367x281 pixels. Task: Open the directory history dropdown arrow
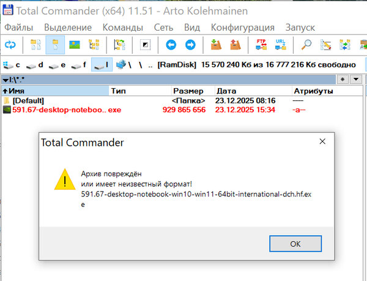[x=356, y=79]
